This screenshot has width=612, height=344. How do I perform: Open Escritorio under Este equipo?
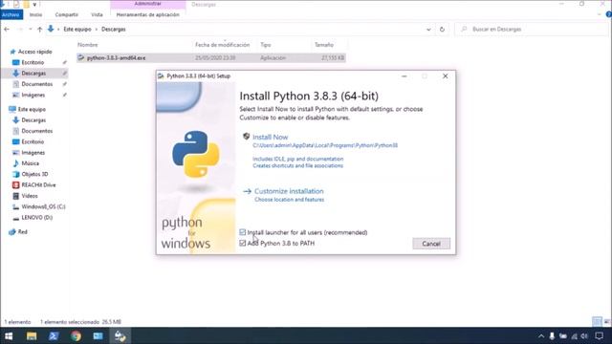pos(33,142)
